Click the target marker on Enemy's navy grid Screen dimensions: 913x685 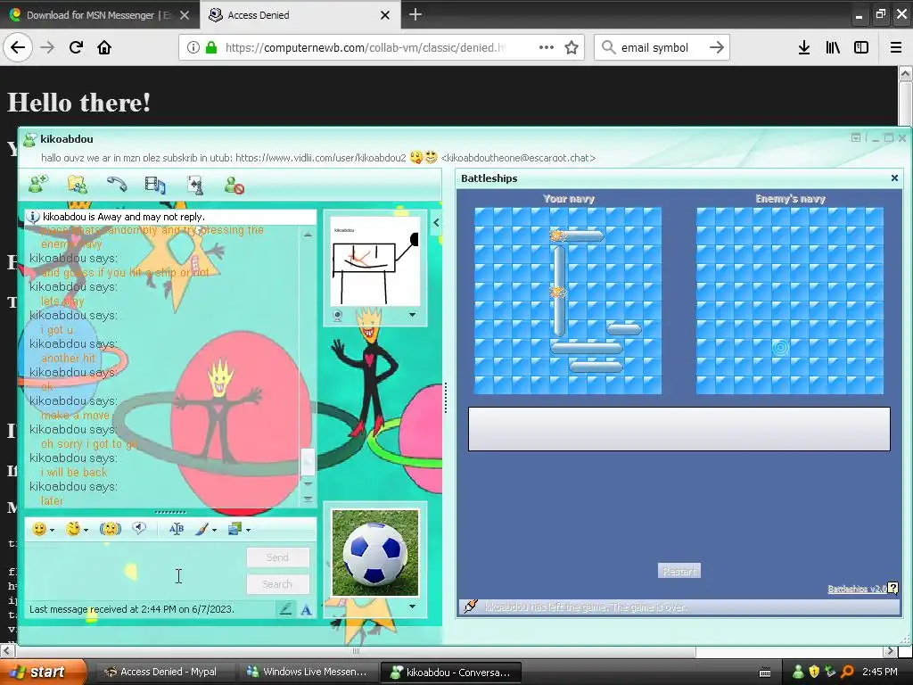(780, 348)
